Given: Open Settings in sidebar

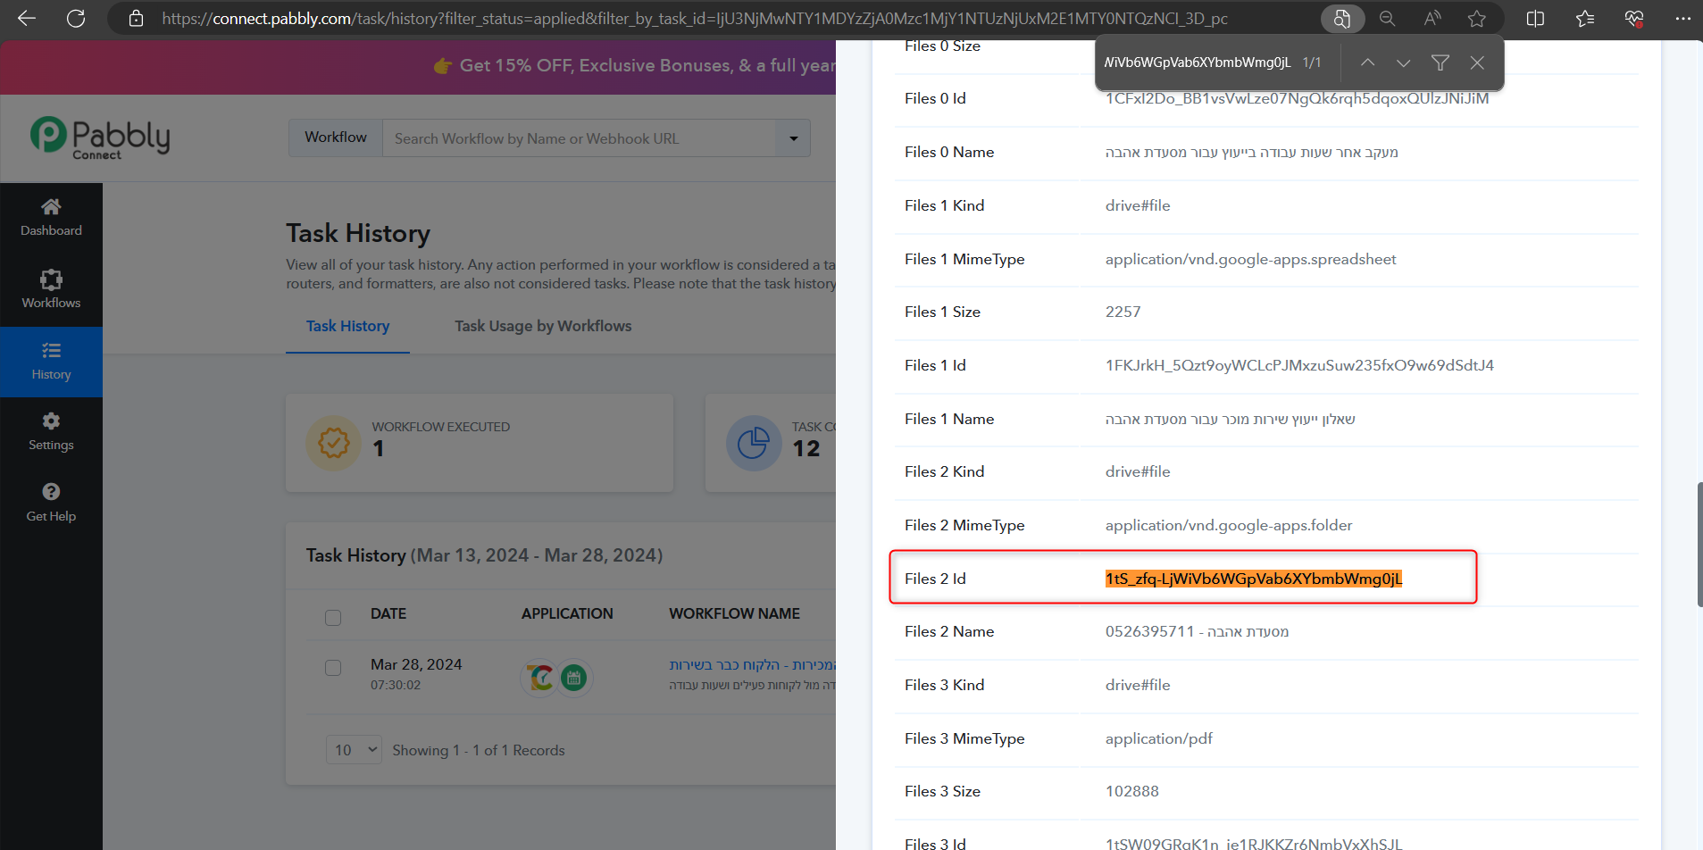Looking at the screenshot, I should click(x=51, y=432).
